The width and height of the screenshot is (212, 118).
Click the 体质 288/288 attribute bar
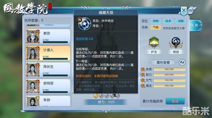[169, 69]
